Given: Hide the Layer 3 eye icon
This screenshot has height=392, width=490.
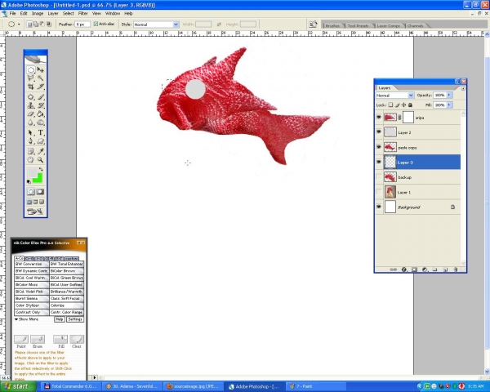Looking at the screenshot, I should 379,163.
